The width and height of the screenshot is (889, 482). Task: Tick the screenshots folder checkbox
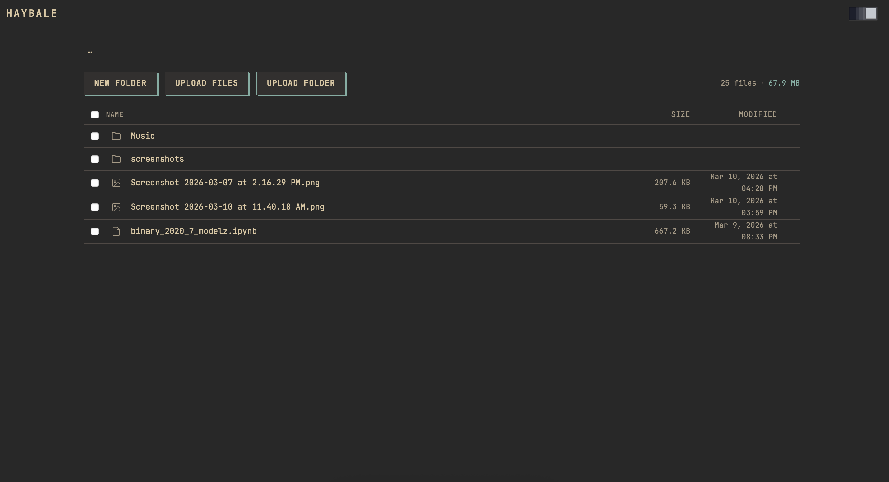(x=94, y=159)
